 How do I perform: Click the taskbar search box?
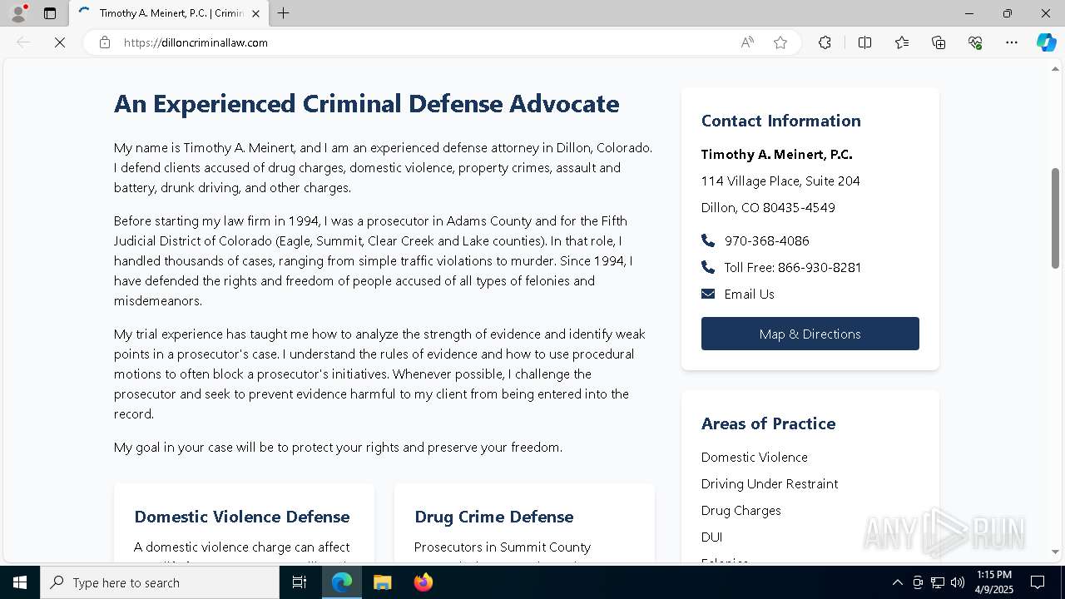tap(160, 582)
